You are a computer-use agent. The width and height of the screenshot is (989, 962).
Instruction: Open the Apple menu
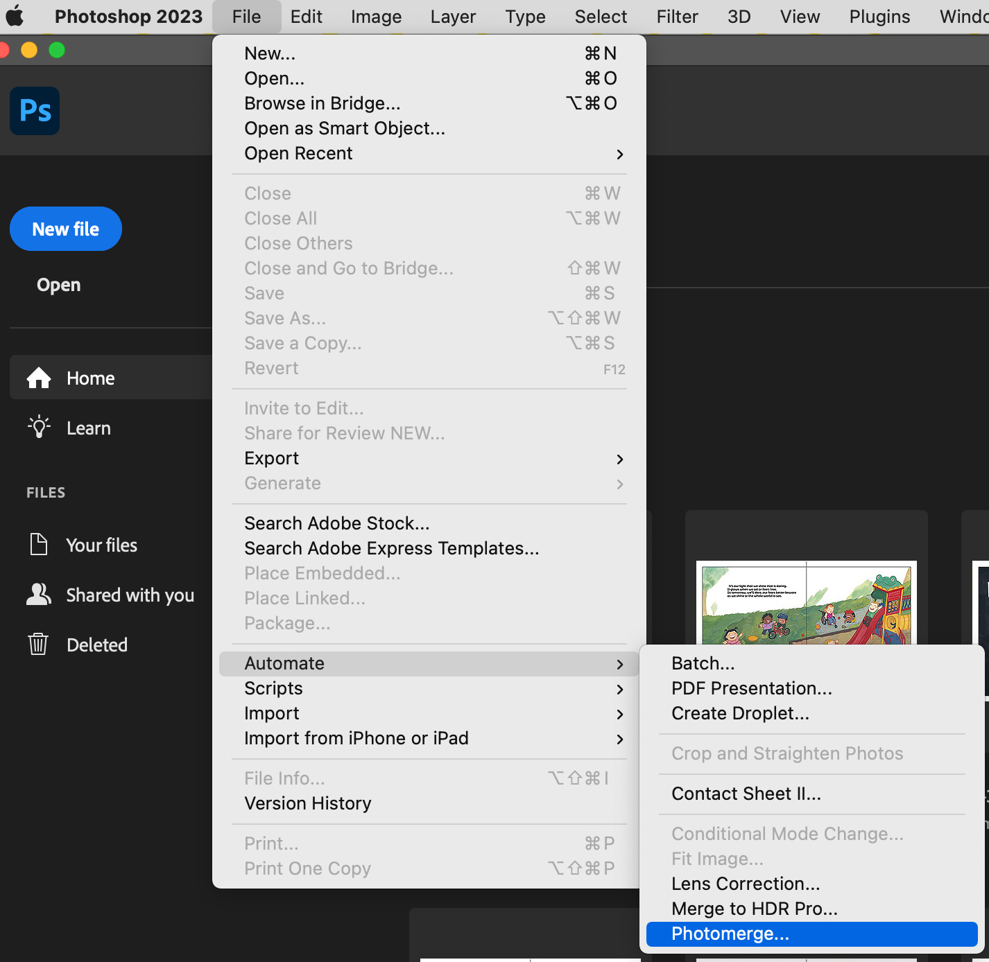click(15, 16)
